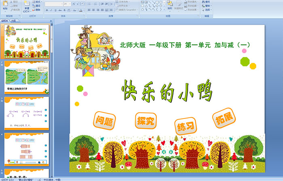Open the Shape Effects (形状效果) menu
The width and height of the screenshot is (283, 181).
191,10
